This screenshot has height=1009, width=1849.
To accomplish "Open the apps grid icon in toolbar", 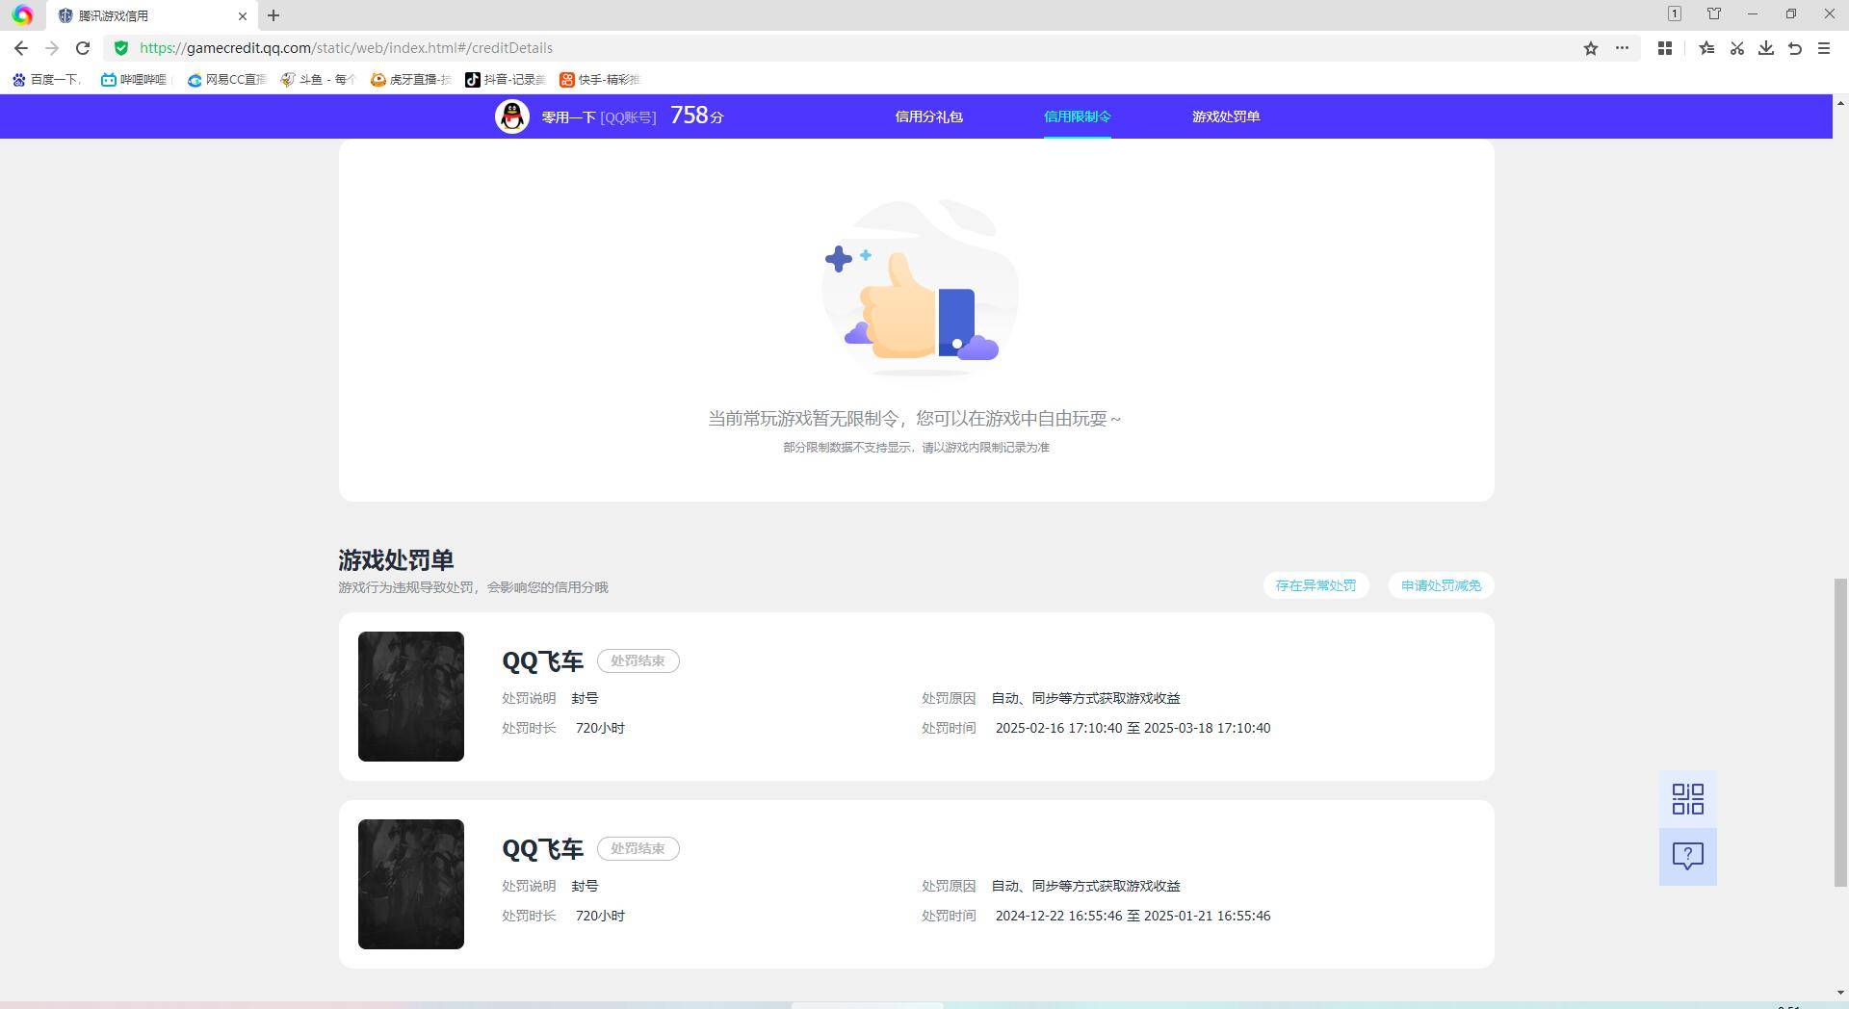I will [x=1664, y=48].
